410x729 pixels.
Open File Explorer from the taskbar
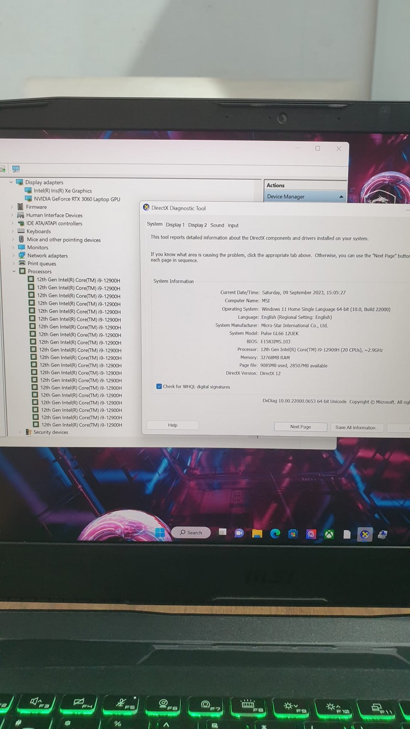pos(257,534)
